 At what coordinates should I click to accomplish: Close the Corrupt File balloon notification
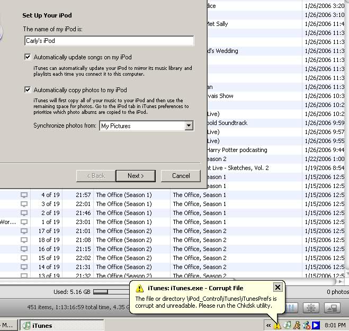pyautogui.click(x=278, y=288)
